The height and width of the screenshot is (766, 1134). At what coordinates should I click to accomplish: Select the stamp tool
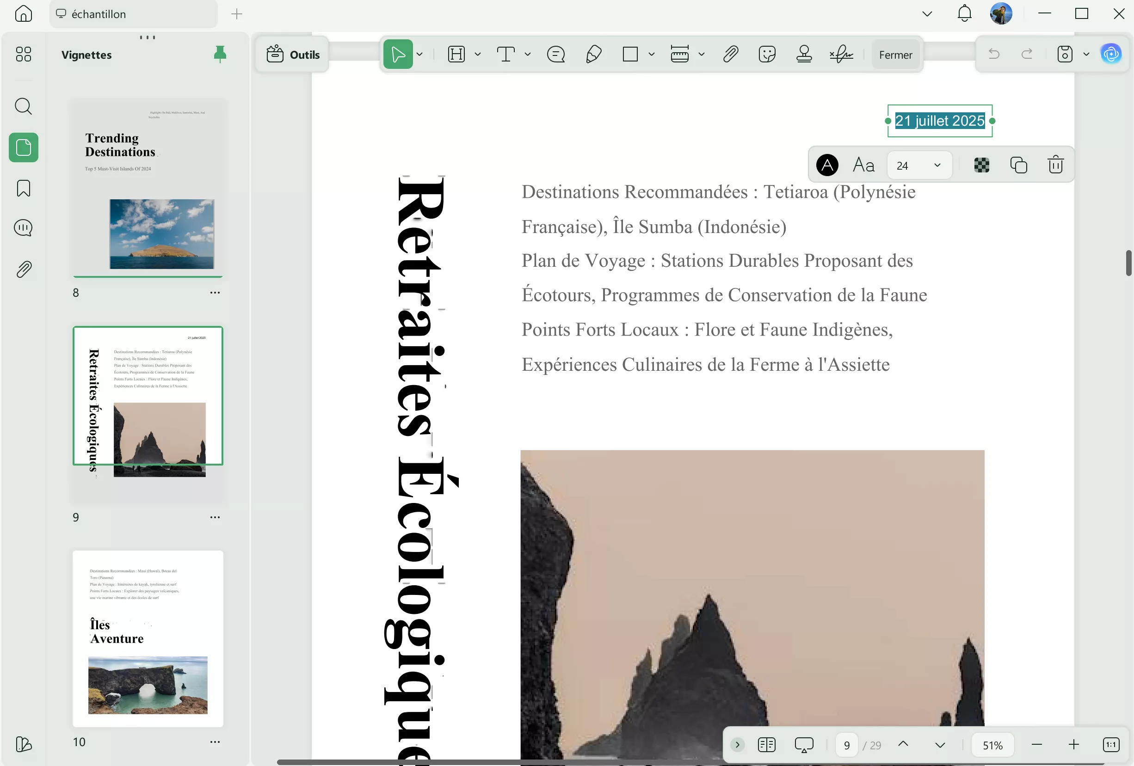click(x=804, y=54)
